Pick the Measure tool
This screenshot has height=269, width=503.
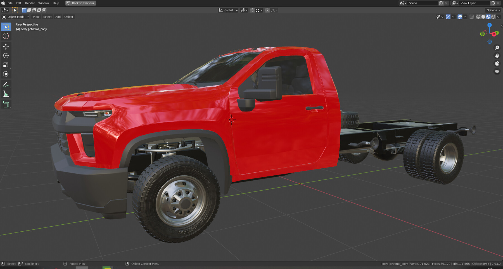[6, 94]
